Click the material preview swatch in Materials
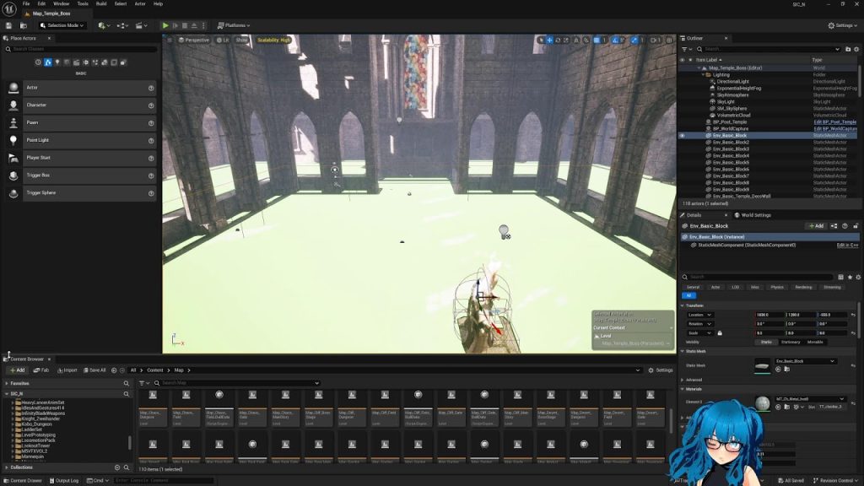 (x=763, y=403)
